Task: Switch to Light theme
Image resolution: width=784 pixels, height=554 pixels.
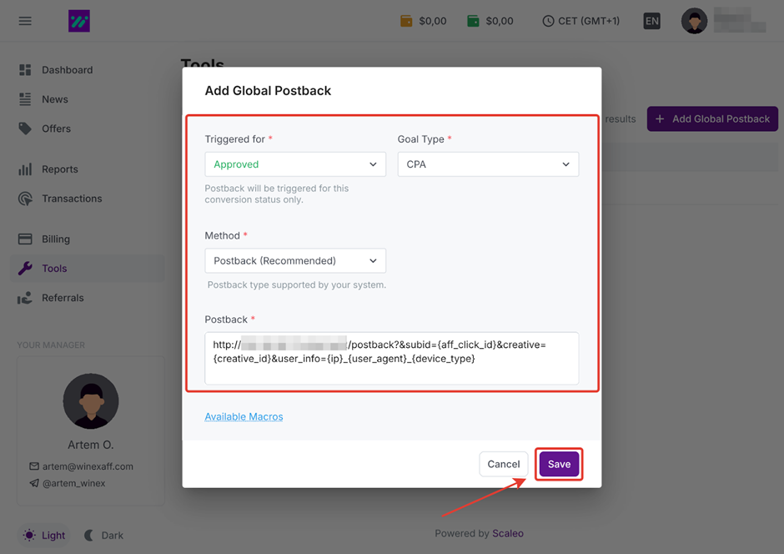Action: (x=44, y=536)
